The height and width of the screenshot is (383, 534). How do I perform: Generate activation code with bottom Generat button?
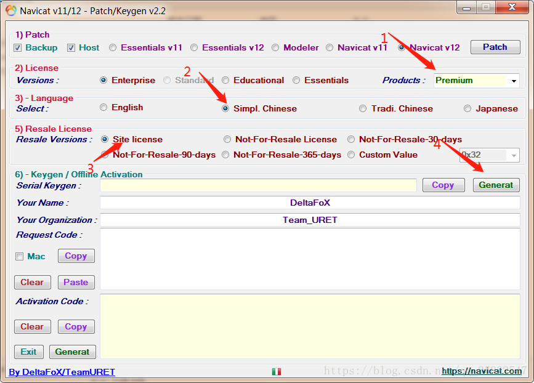73,352
